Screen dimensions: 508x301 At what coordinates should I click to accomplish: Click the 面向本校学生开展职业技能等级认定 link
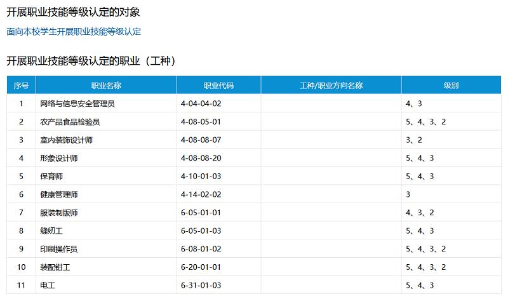(x=74, y=31)
